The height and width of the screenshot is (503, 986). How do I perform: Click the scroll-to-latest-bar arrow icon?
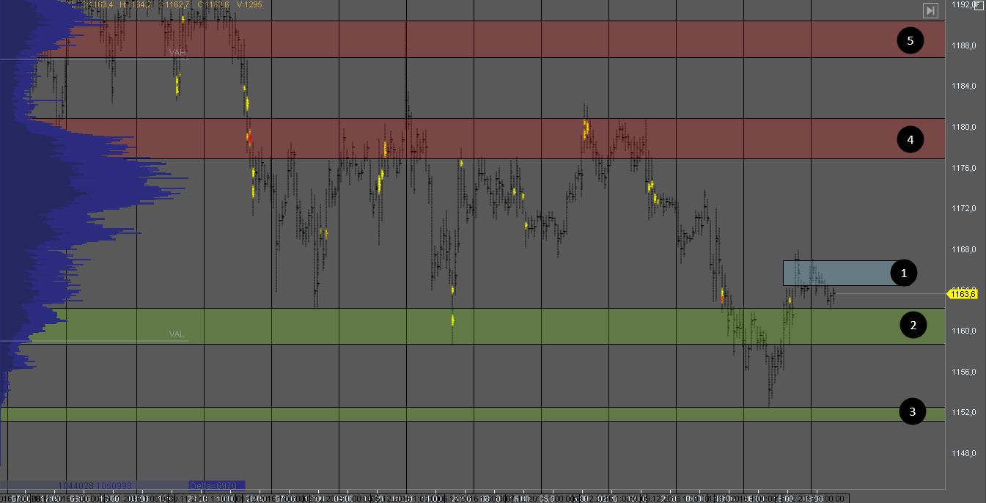(930, 10)
